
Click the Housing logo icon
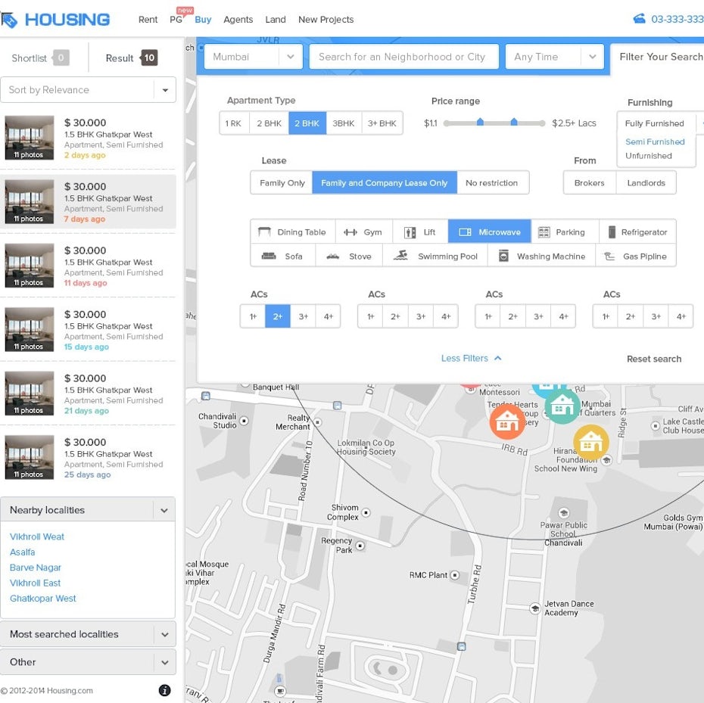click(9, 20)
